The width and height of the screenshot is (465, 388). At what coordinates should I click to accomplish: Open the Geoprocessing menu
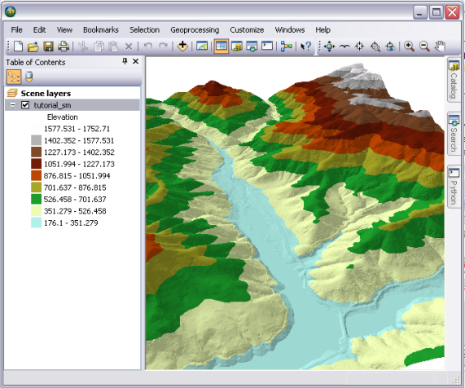195,30
